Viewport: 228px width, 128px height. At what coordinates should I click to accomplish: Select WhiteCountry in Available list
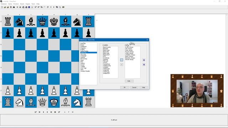coord(107,65)
